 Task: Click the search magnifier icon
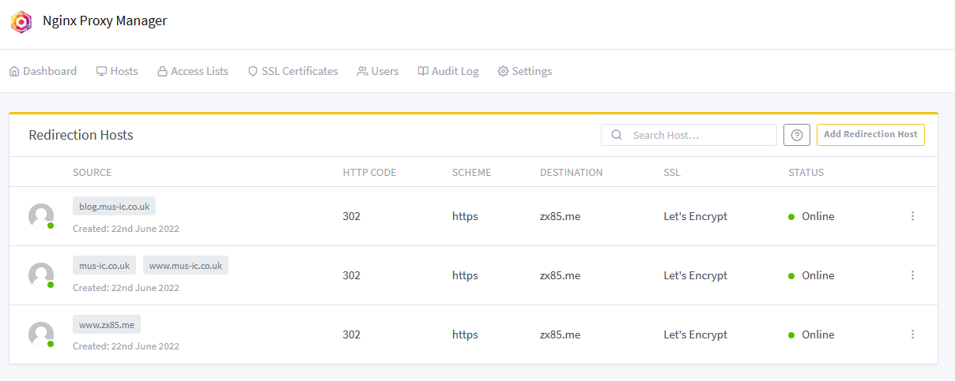click(617, 135)
